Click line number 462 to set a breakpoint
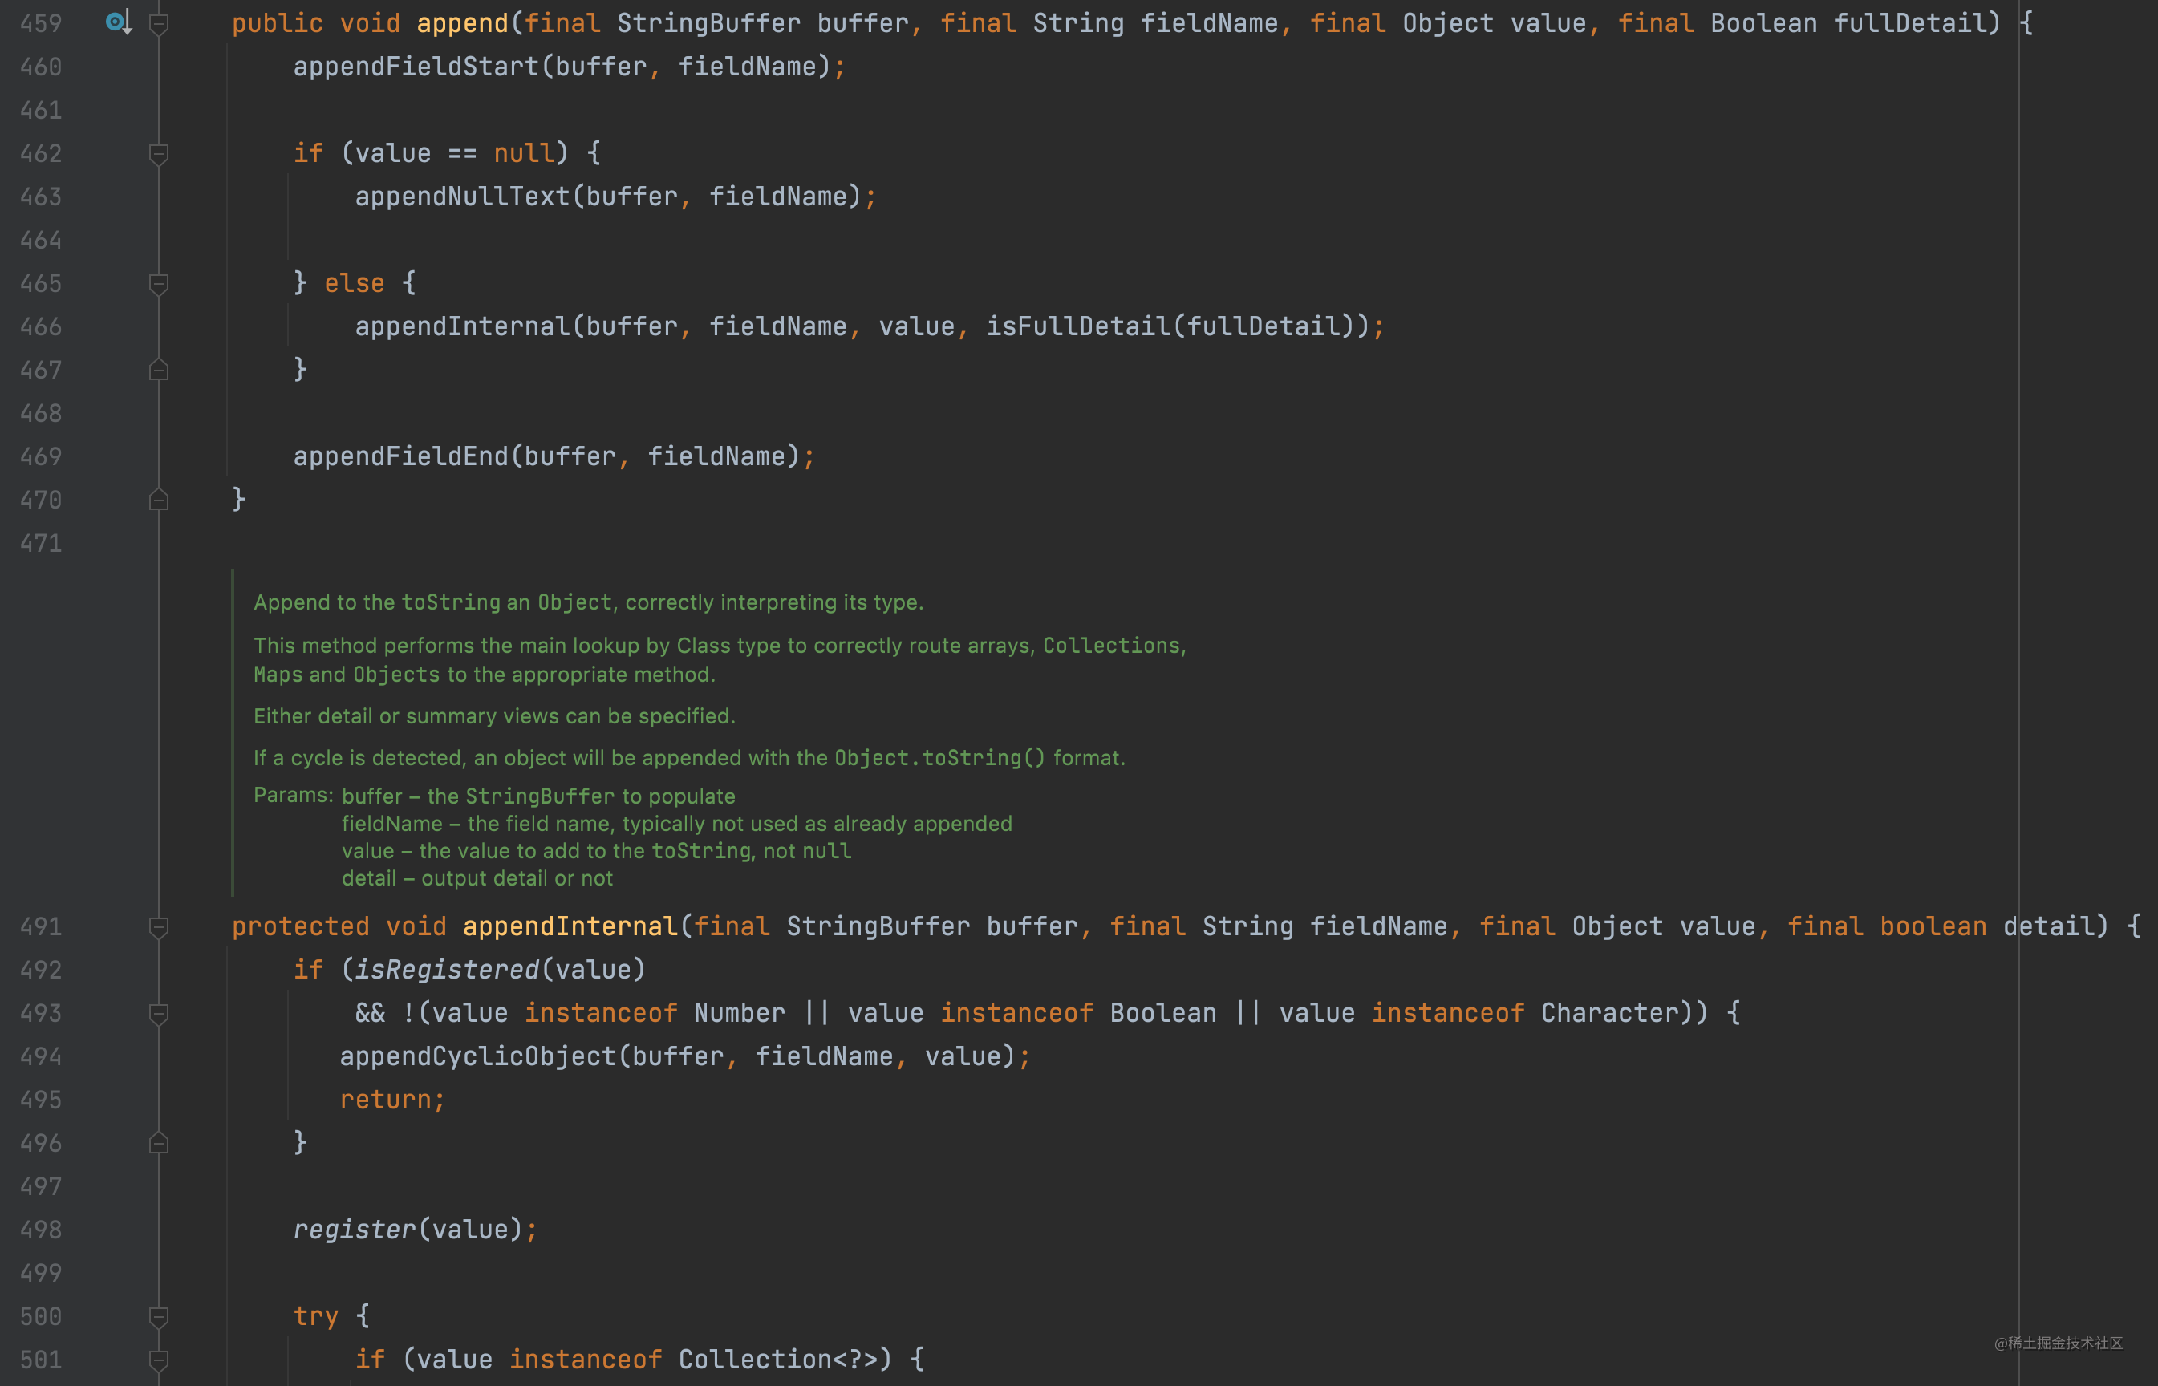The image size is (2158, 1386). pyautogui.click(x=39, y=153)
